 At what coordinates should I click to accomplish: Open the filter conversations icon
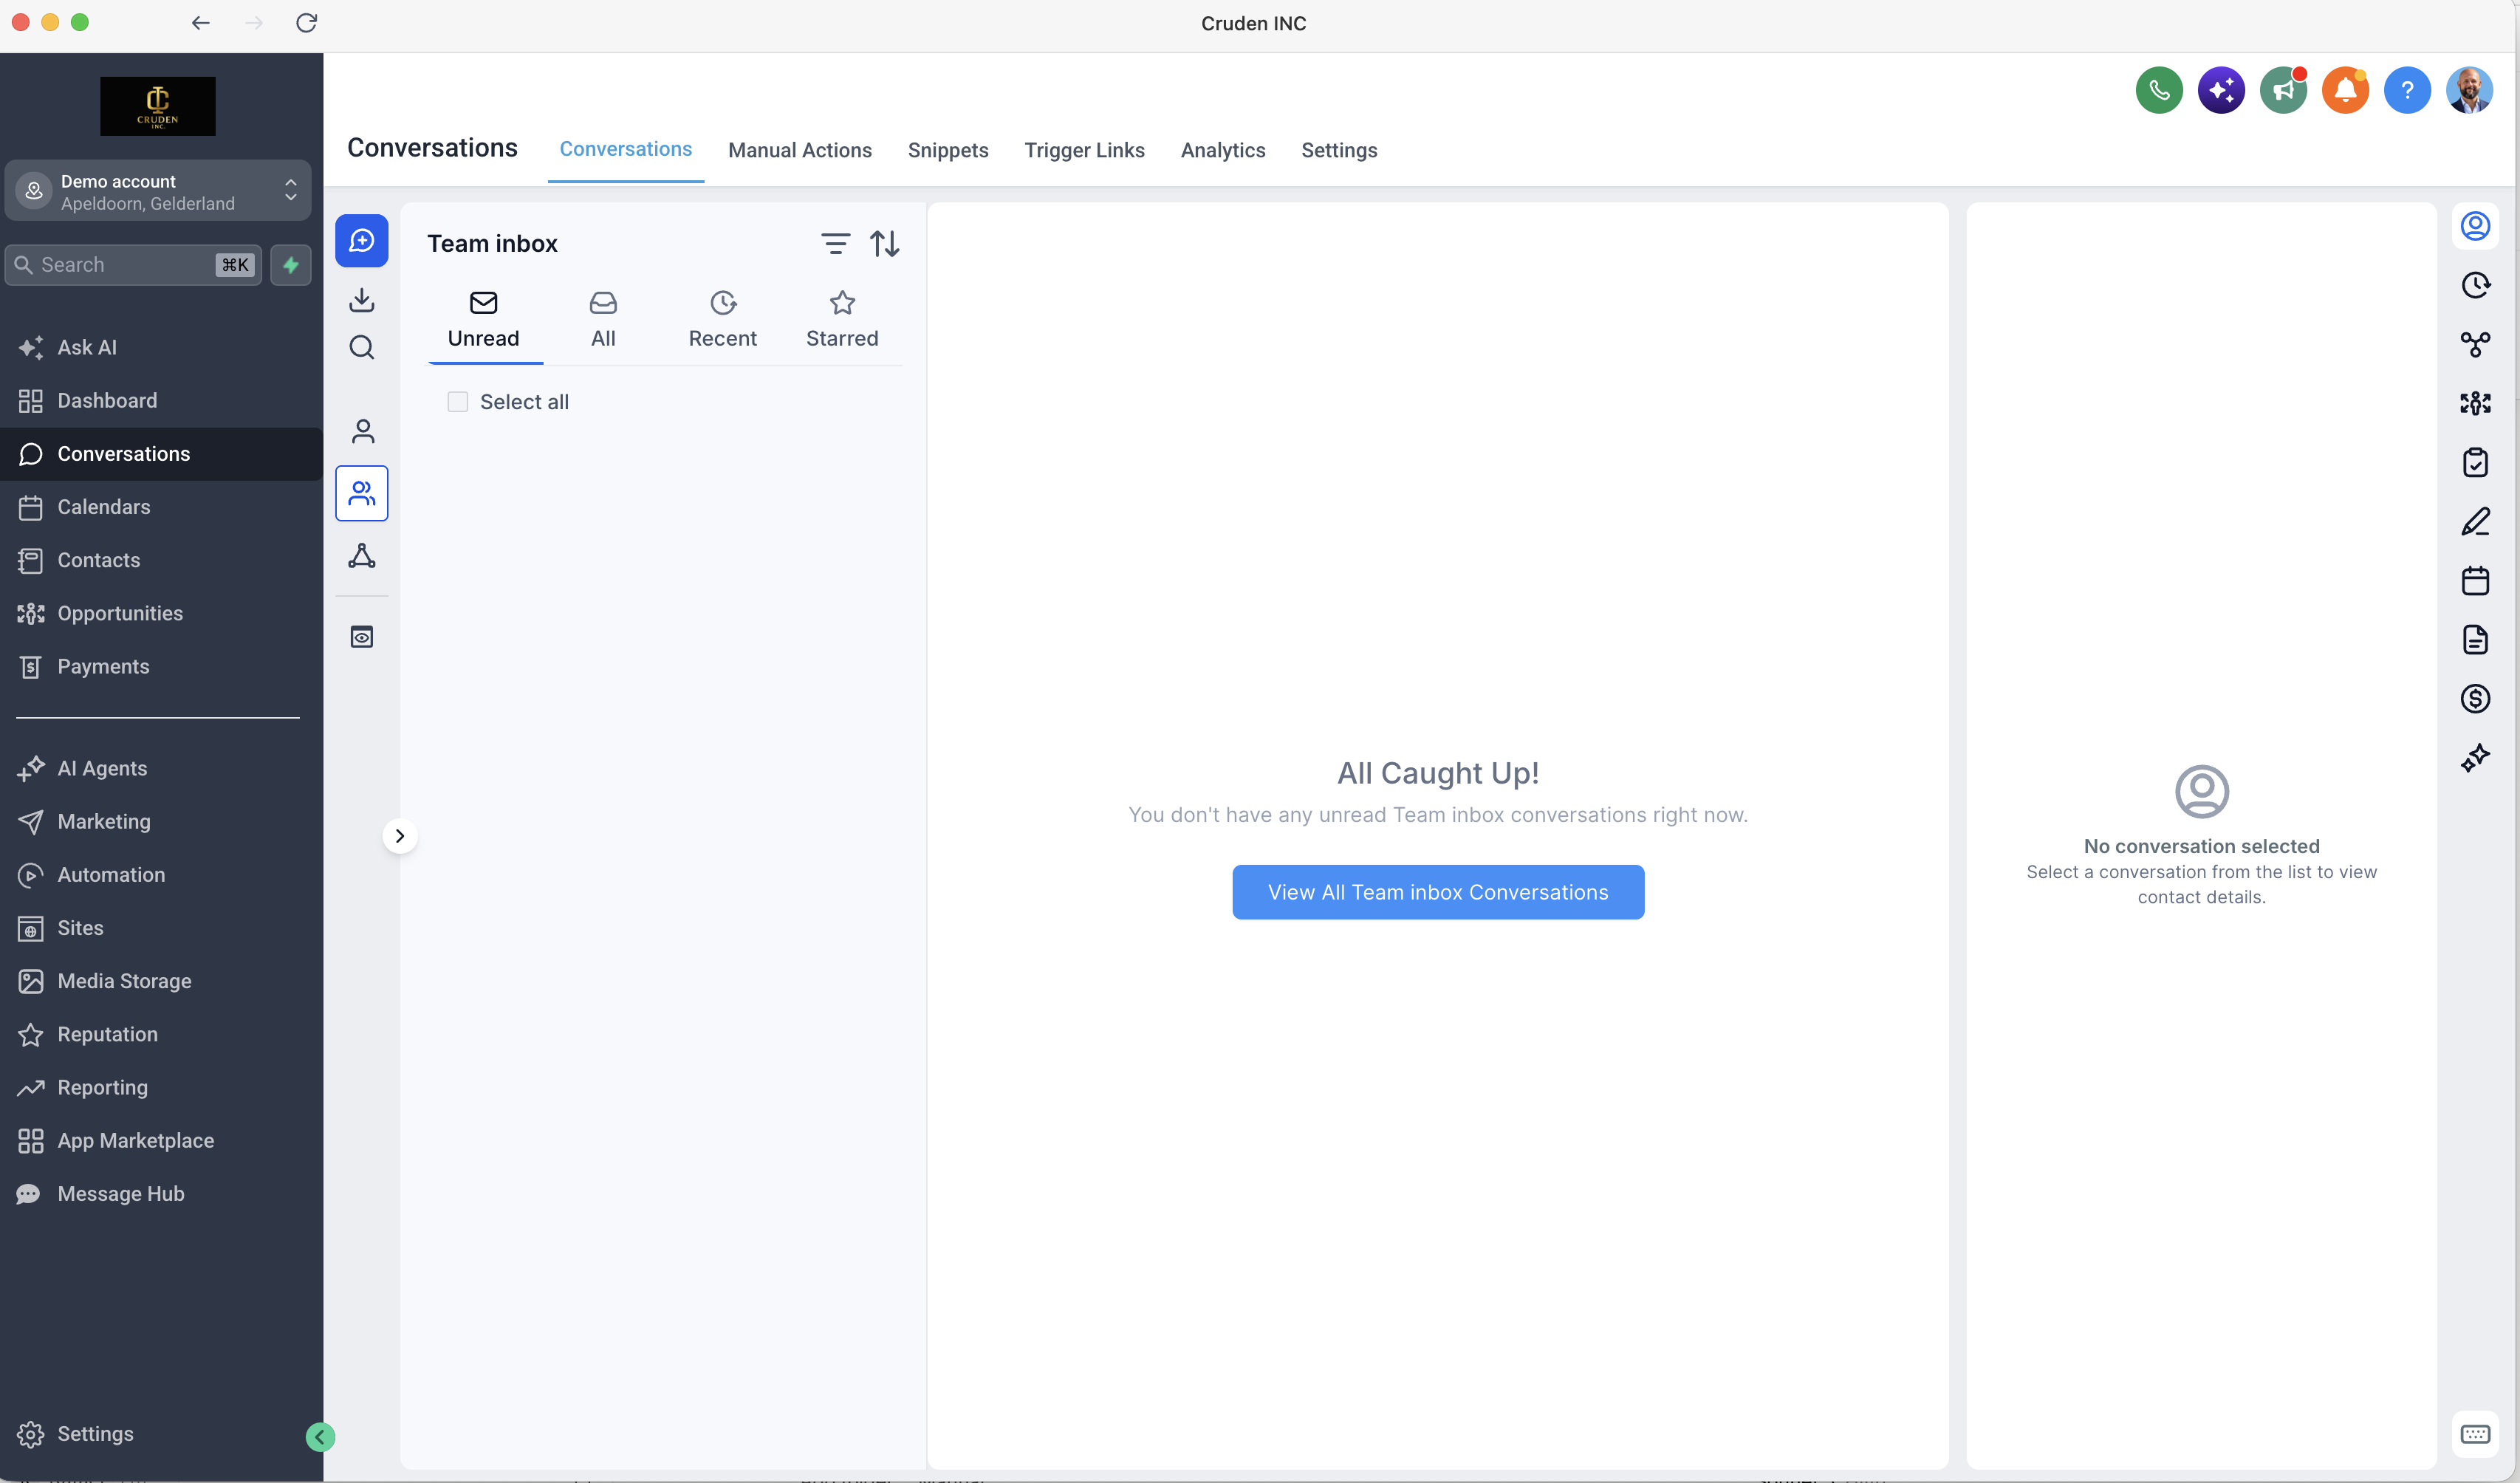point(836,243)
